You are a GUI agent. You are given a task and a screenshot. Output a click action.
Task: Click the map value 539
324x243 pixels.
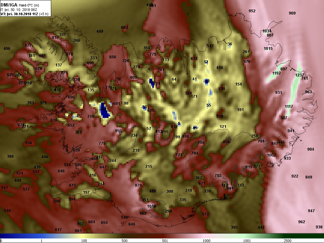(x=221, y=89)
